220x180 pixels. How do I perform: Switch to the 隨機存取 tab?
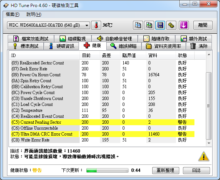pos(156,39)
